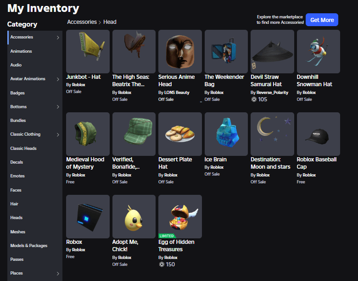Click the Robux icon beside 150
This screenshot has height=281, width=358.
pos(162,264)
